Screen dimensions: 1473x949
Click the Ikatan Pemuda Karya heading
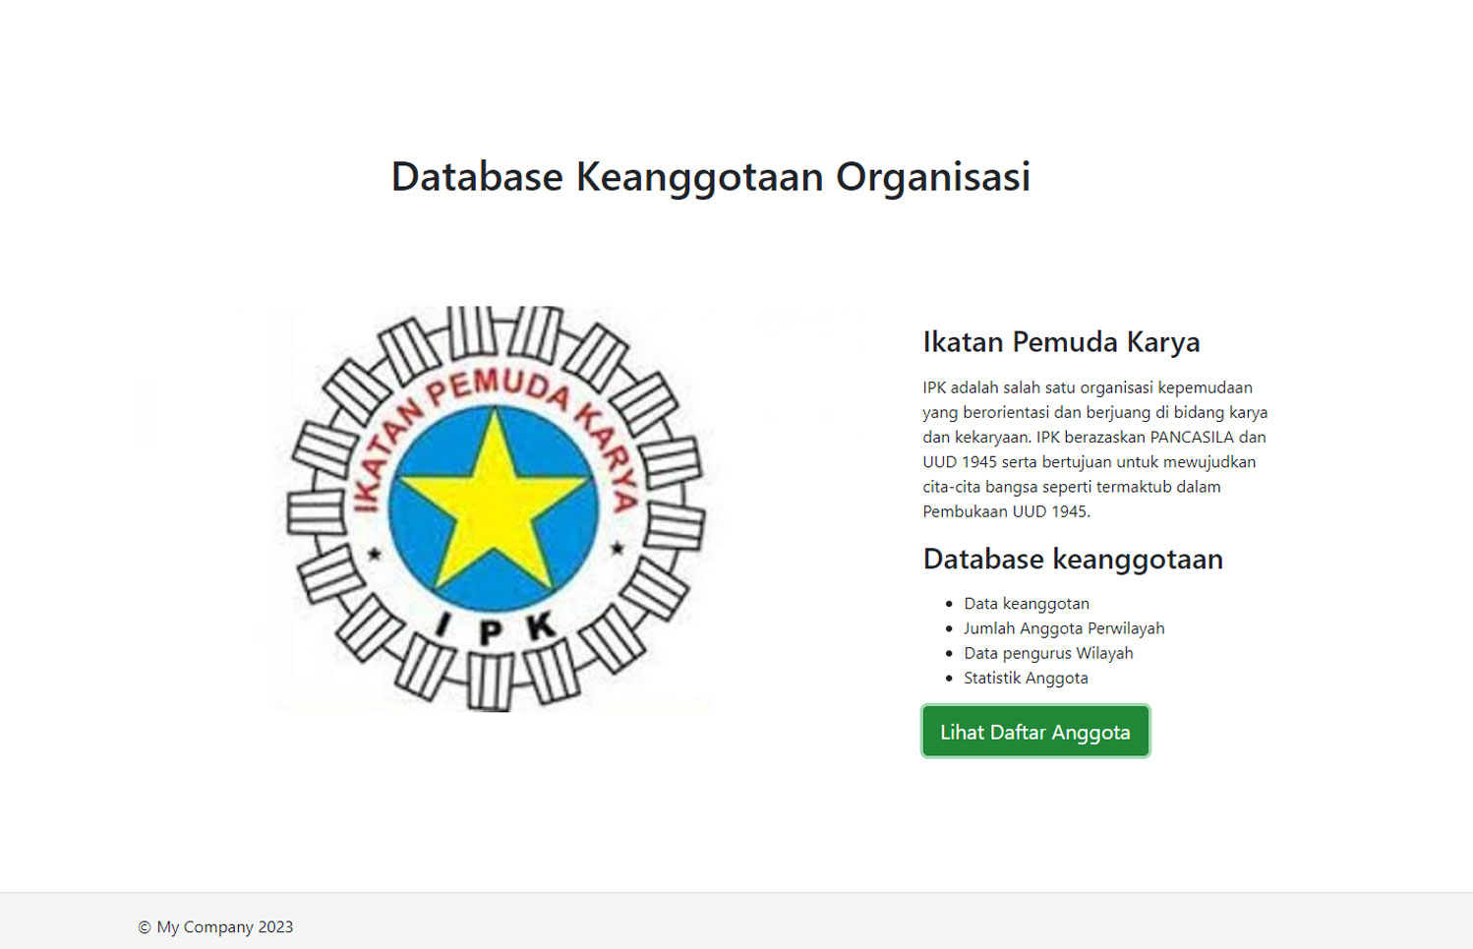[x=1061, y=342]
